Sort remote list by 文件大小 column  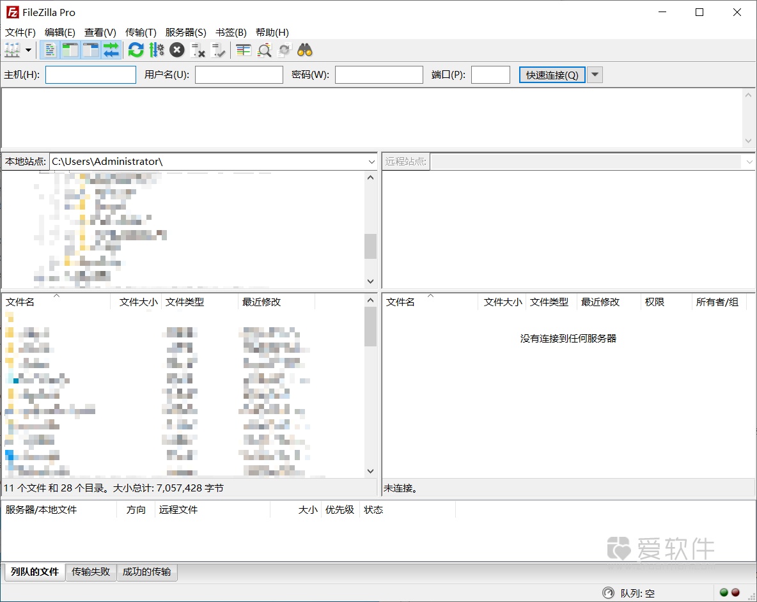pyautogui.click(x=503, y=302)
